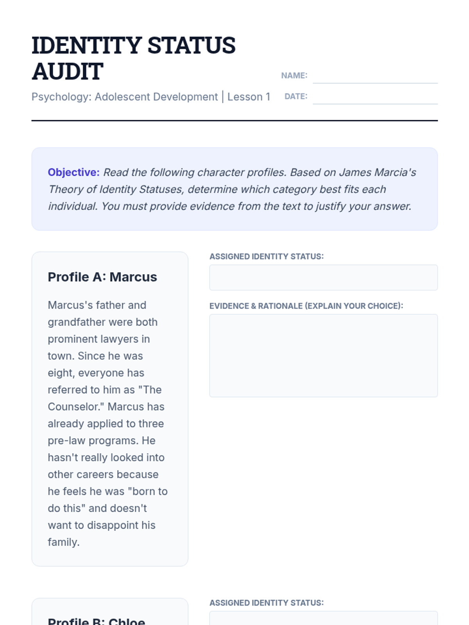This screenshot has width=469, height=625.
Task: Click Profile B's 'Assigned Identity Status:' label
Action: click(266, 603)
